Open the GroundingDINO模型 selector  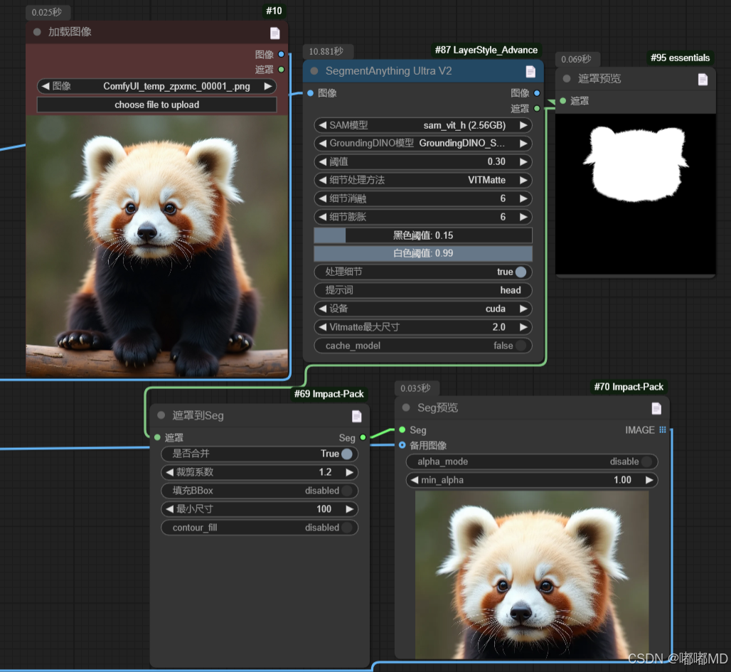point(423,143)
